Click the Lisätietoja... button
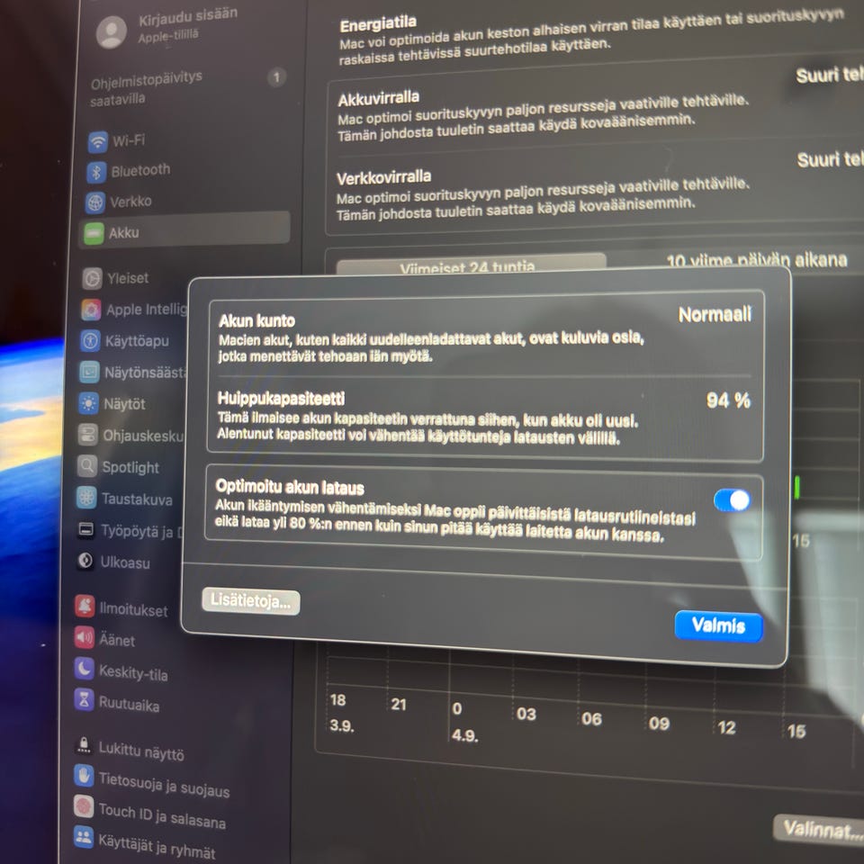This screenshot has height=864, width=864. pyautogui.click(x=251, y=601)
